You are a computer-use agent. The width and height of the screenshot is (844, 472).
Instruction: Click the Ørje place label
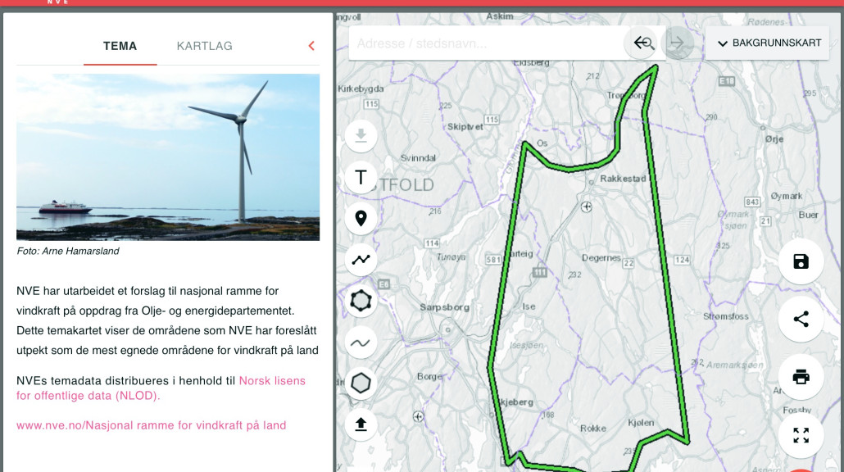pyautogui.click(x=774, y=138)
